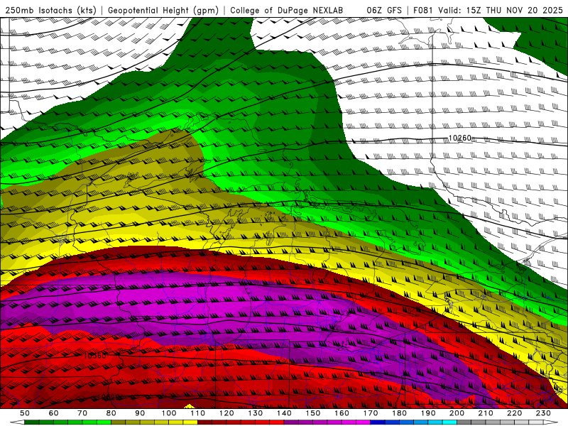568x426 pixels.
Task: Click the 'F081' forecast hour text
Action: pyautogui.click(x=423, y=10)
